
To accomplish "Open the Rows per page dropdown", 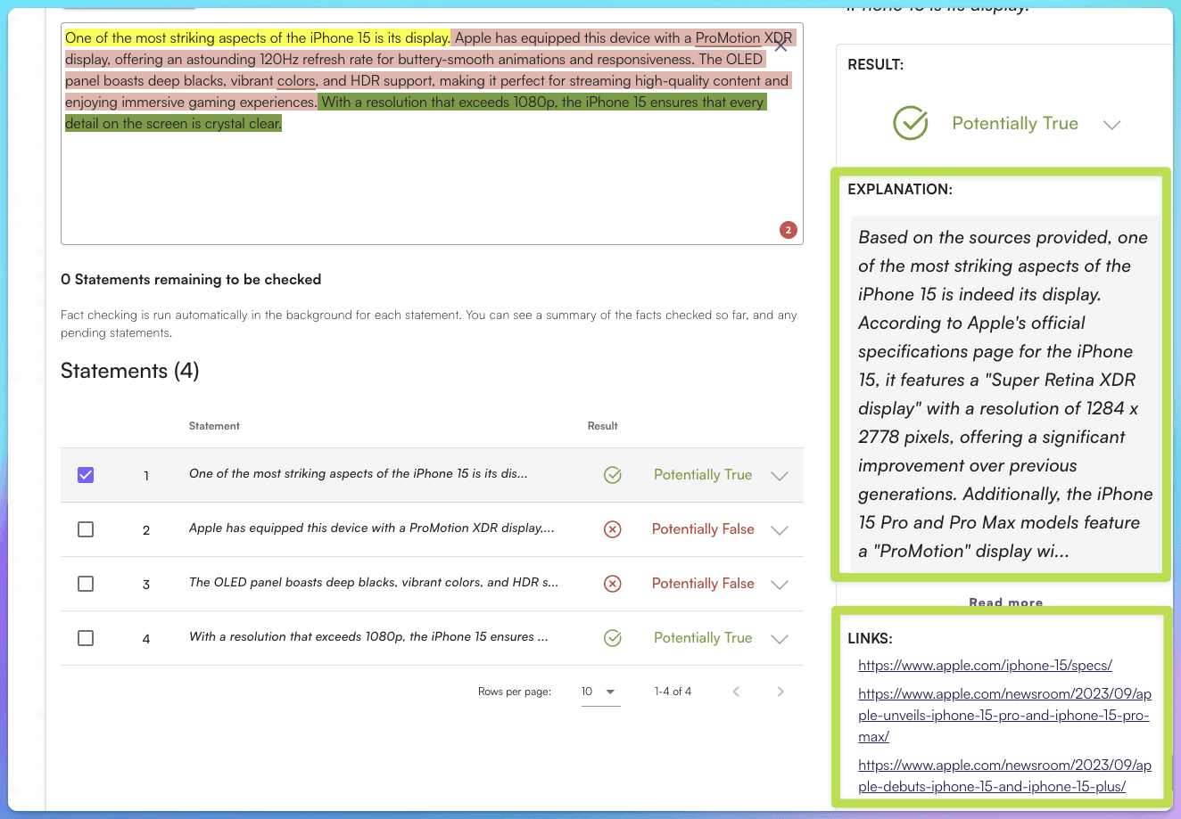I will [x=600, y=692].
